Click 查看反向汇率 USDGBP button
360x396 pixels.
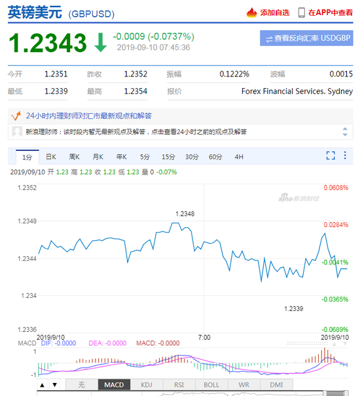[306, 38]
